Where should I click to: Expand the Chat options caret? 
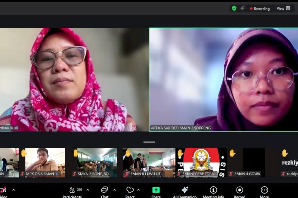[115, 190]
